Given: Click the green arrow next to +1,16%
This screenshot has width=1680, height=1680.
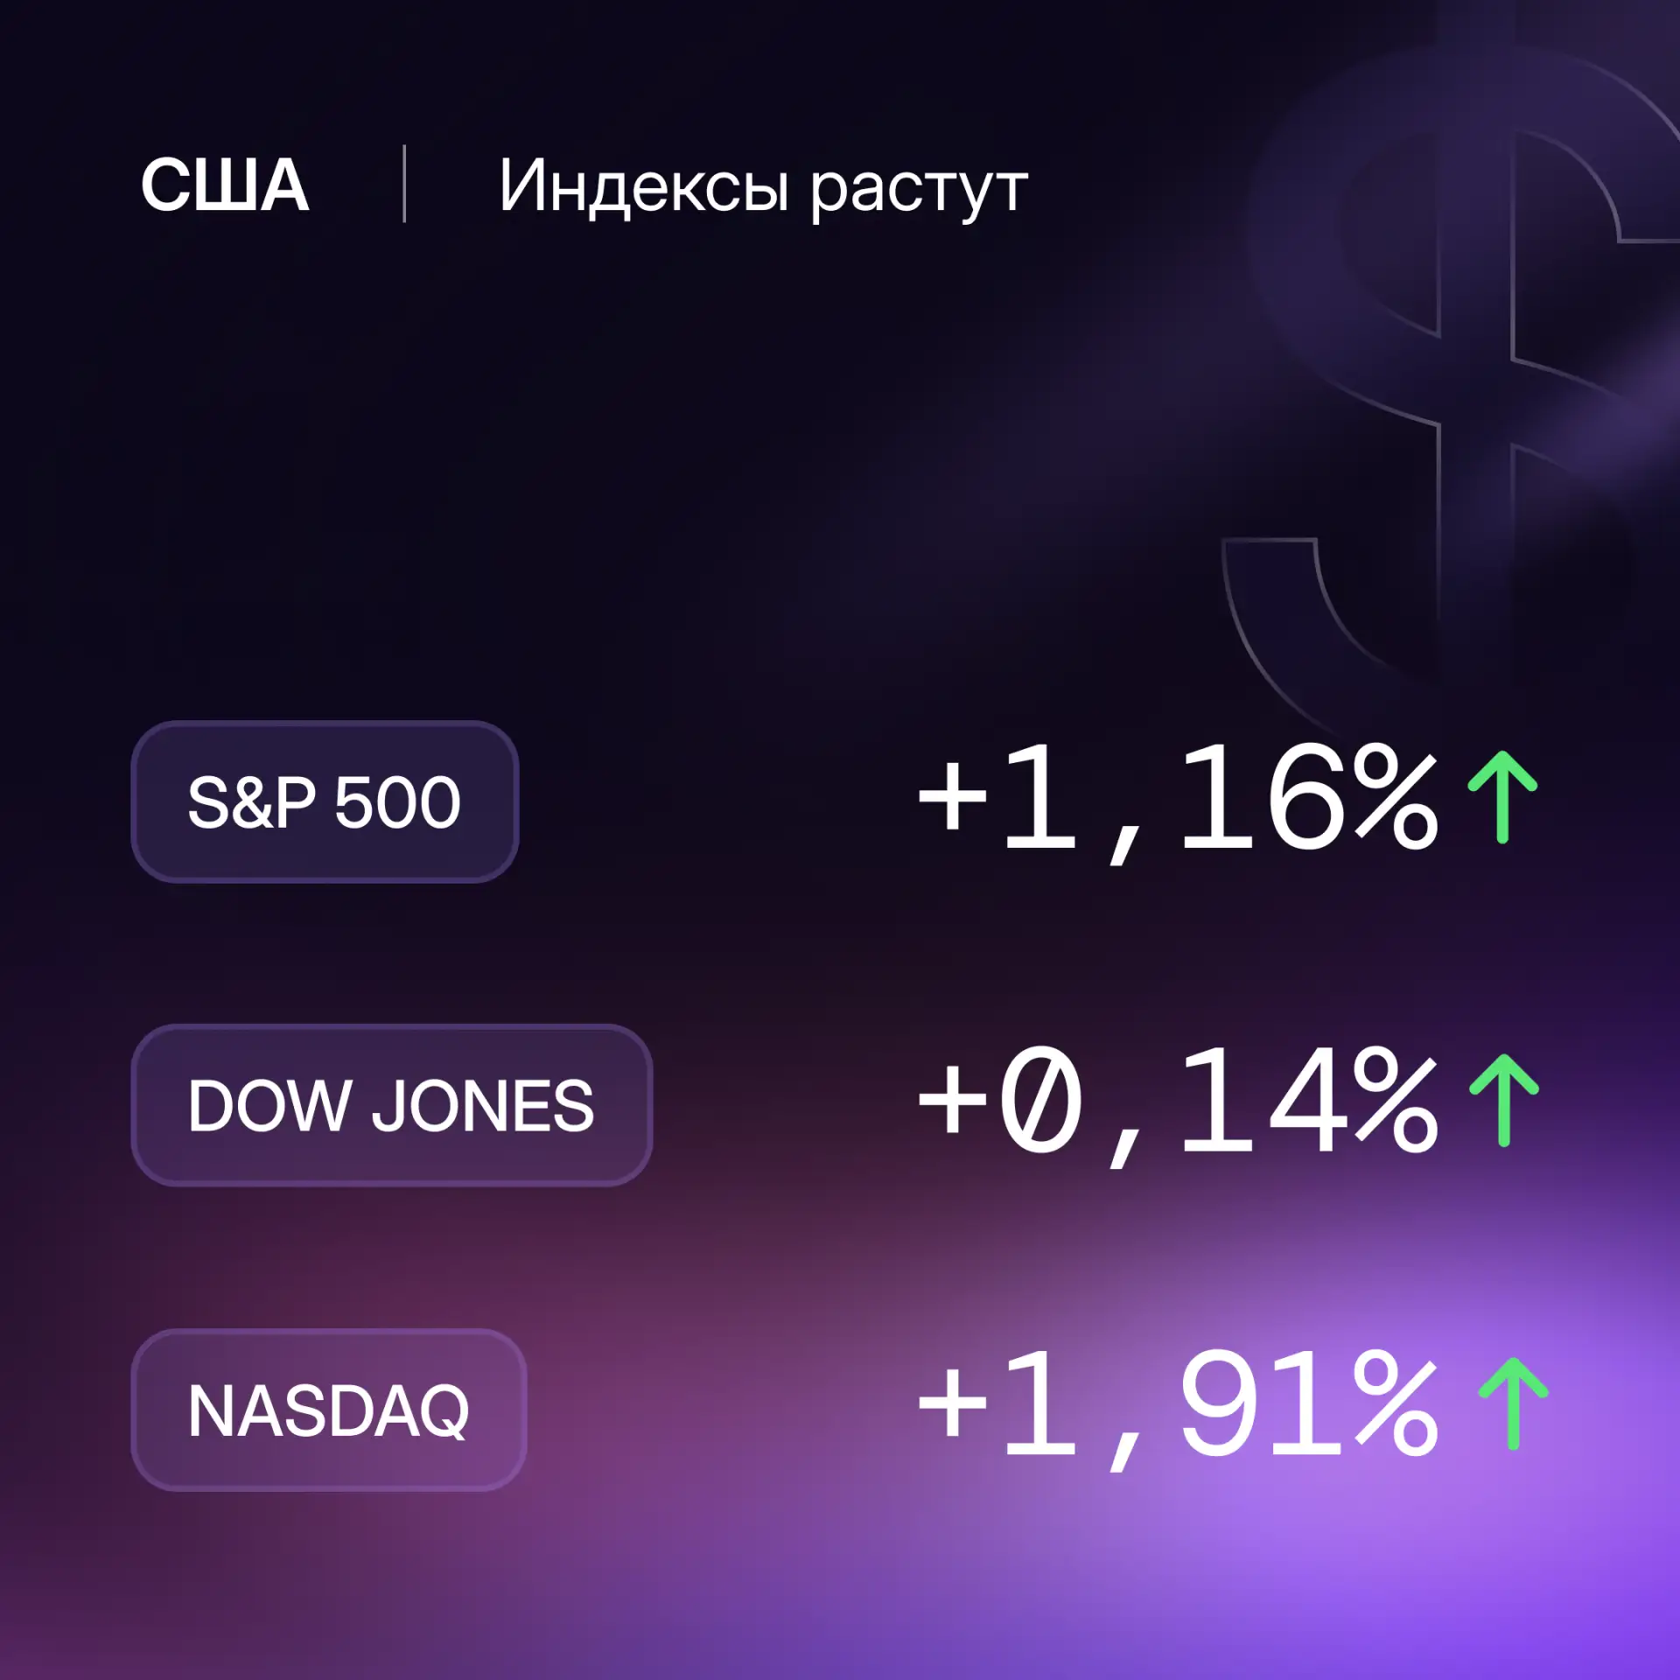Looking at the screenshot, I should pyautogui.click(x=1502, y=797).
